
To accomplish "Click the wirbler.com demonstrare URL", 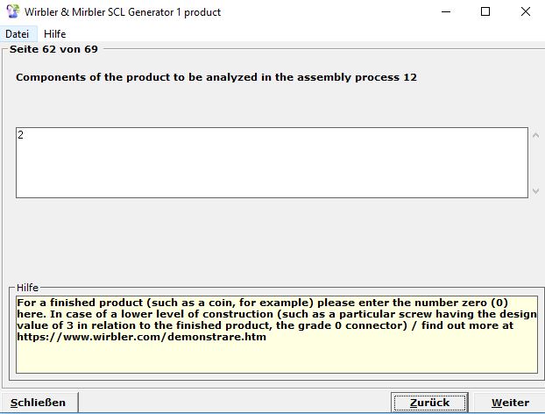I will point(141,337).
